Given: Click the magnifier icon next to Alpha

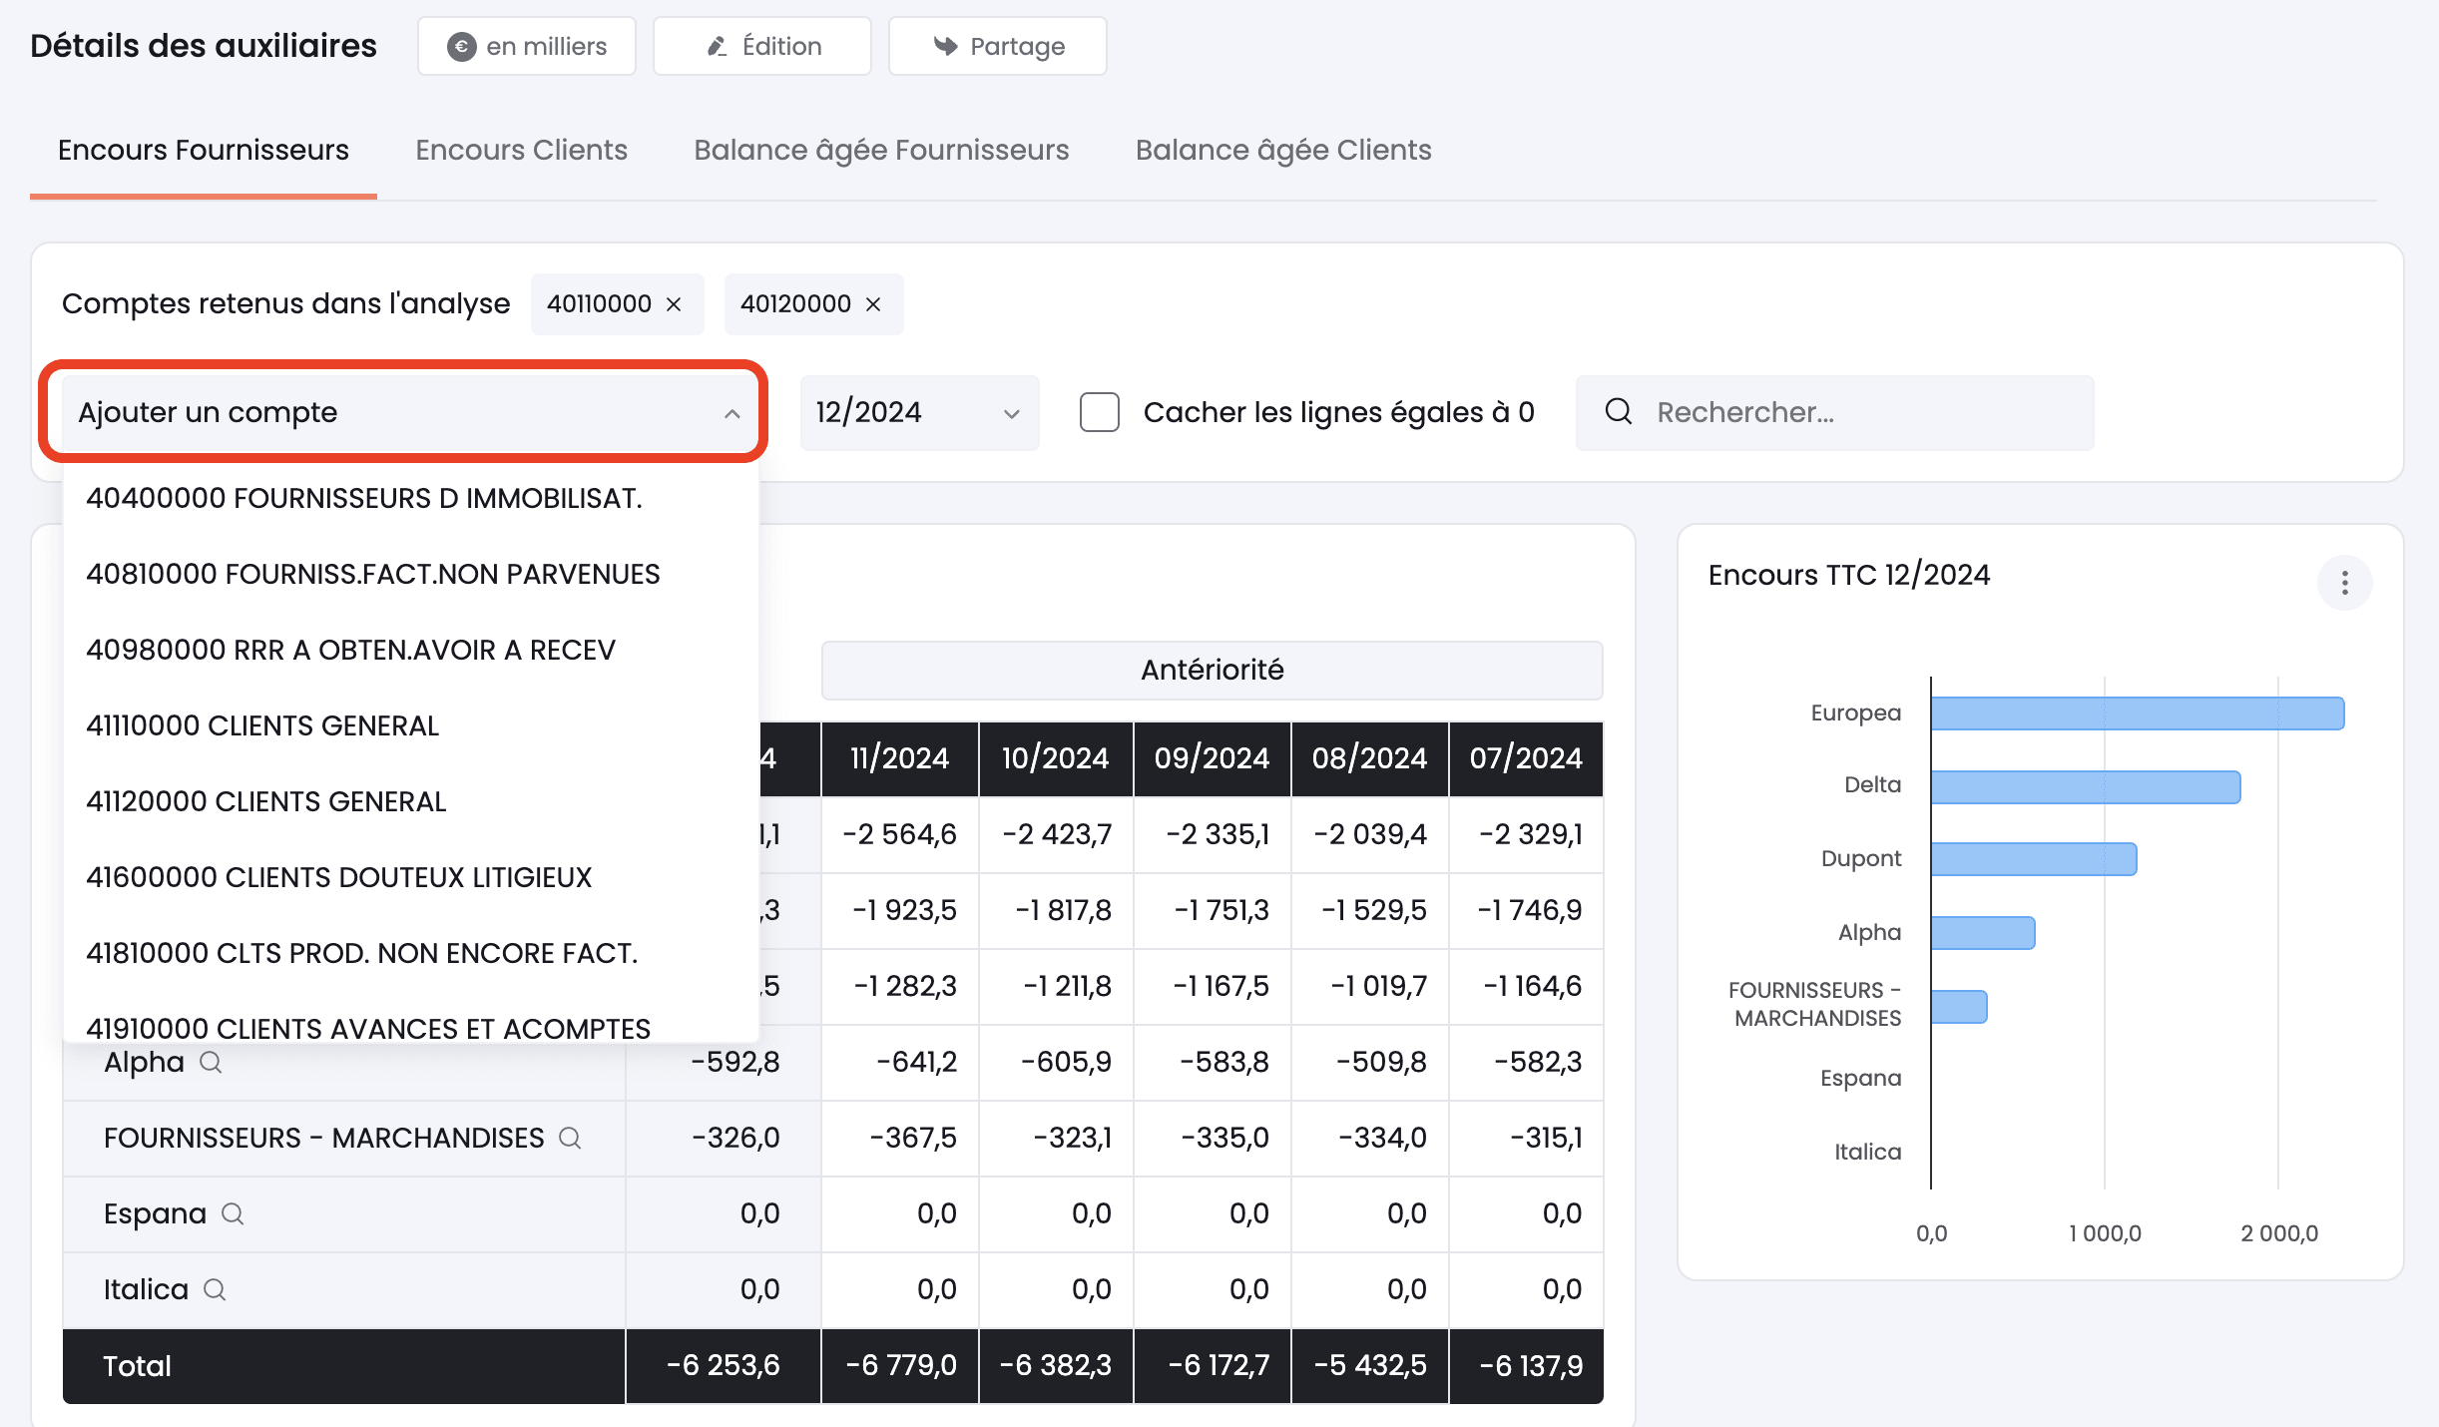Looking at the screenshot, I should [211, 1062].
